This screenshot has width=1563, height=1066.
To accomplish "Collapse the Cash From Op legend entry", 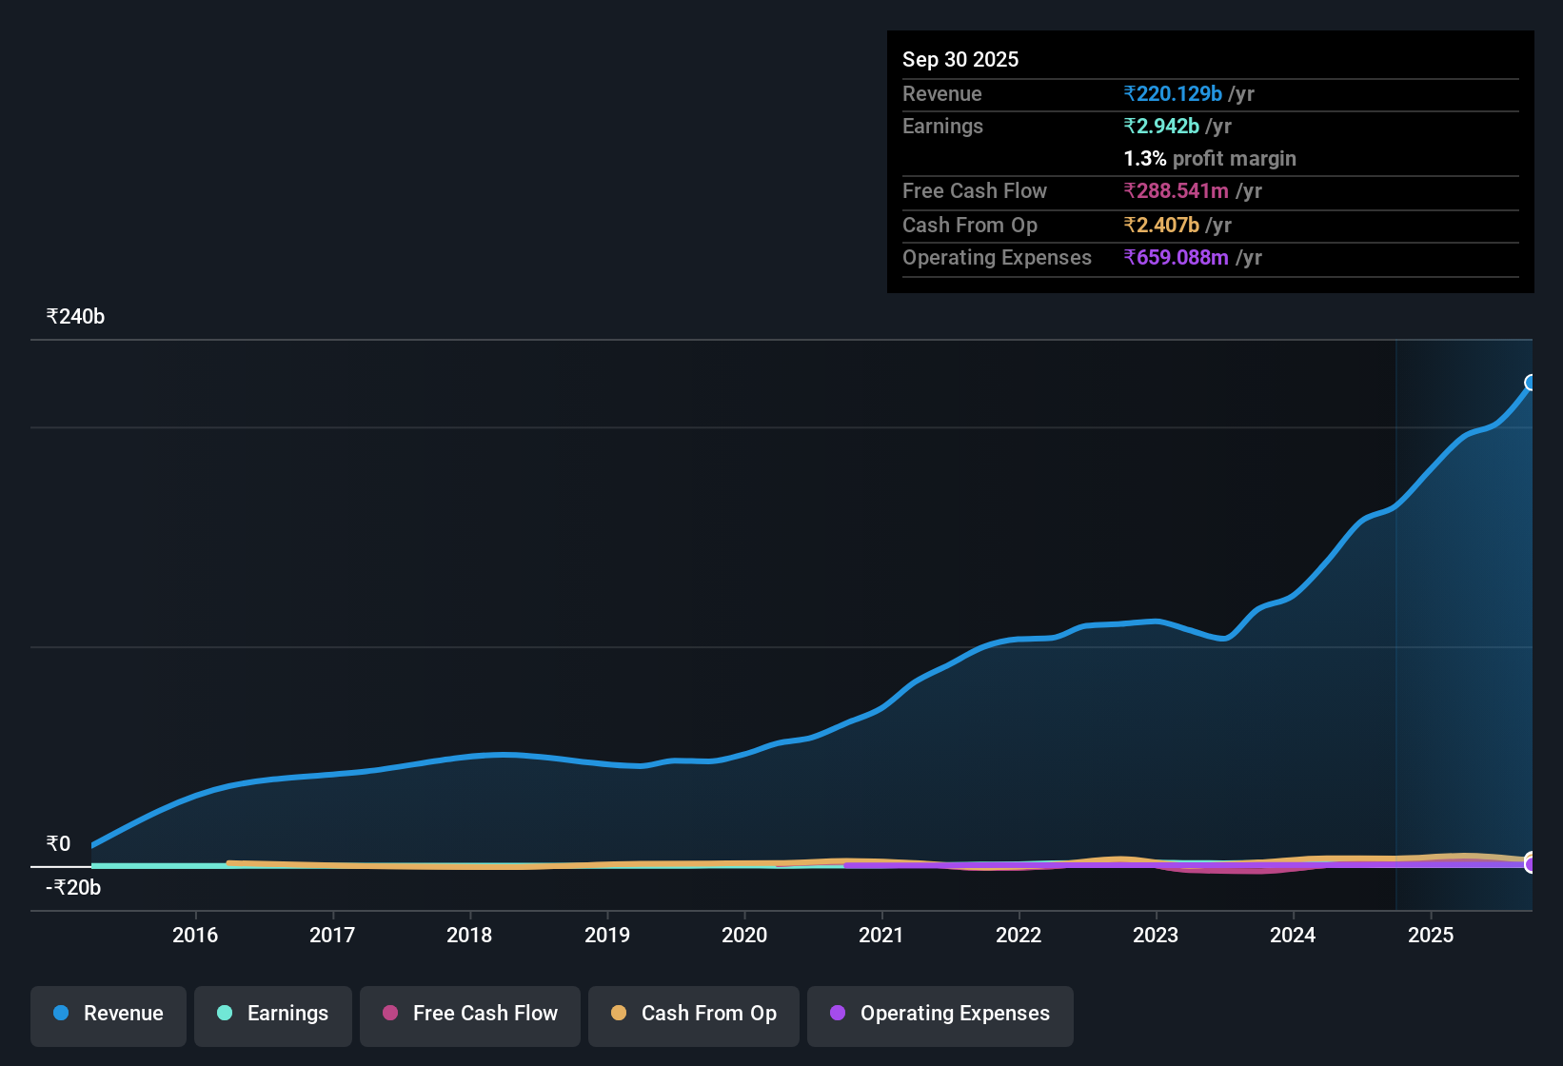I will pos(693,1014).
